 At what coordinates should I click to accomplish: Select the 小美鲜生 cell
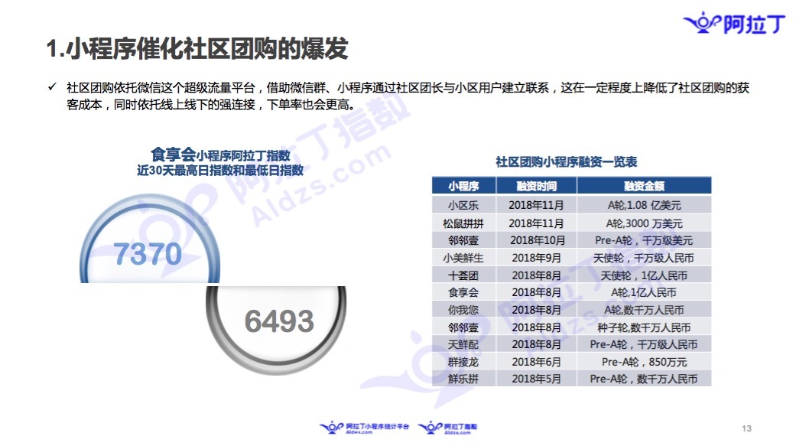[x=463, y=258]
